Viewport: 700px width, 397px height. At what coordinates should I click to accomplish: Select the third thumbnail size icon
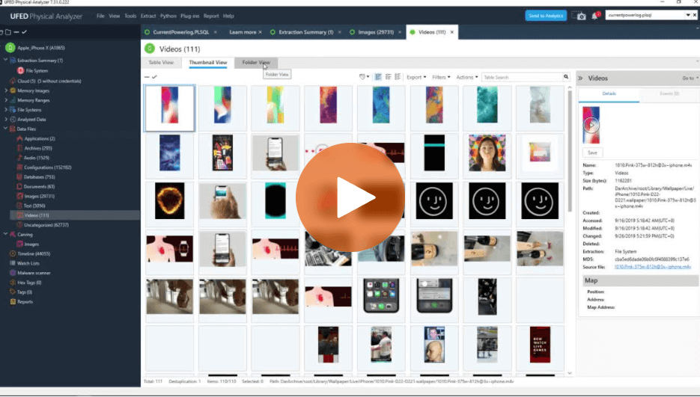(x=398, y=77)
